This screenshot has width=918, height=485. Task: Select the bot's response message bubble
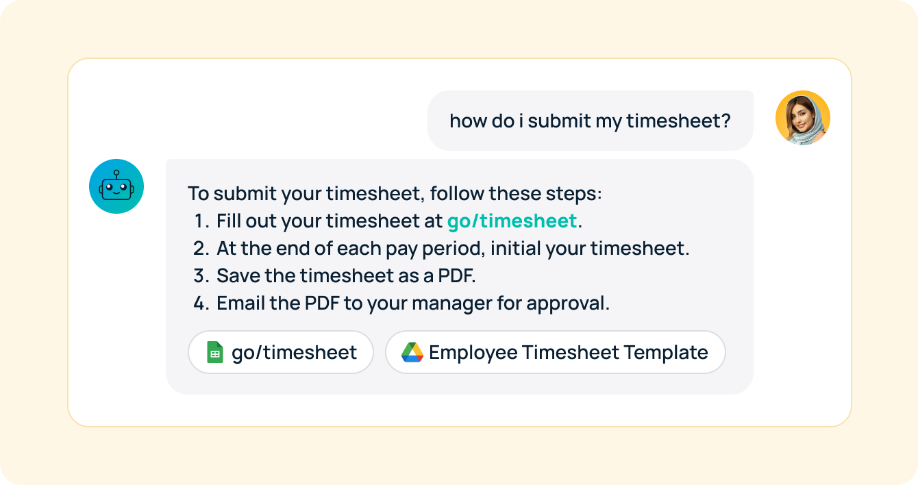click(458, 274)
